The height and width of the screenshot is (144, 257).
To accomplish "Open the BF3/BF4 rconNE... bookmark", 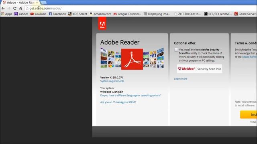I will 218,14.
